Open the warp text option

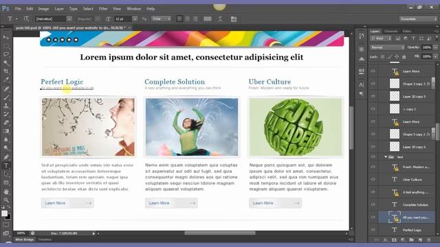tap(220, 19)
